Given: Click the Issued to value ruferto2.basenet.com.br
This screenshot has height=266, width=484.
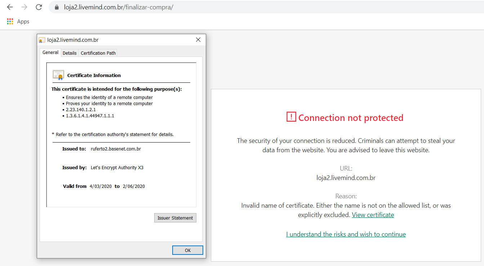Looking at the screenshot, I should [116, 149].
